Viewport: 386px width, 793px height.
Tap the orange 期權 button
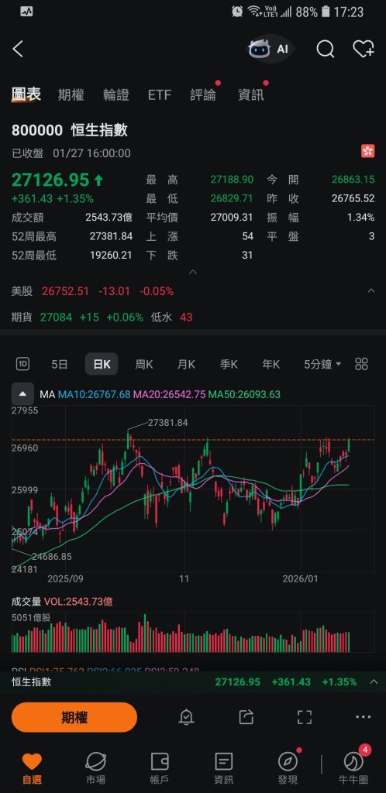(74, 717)
